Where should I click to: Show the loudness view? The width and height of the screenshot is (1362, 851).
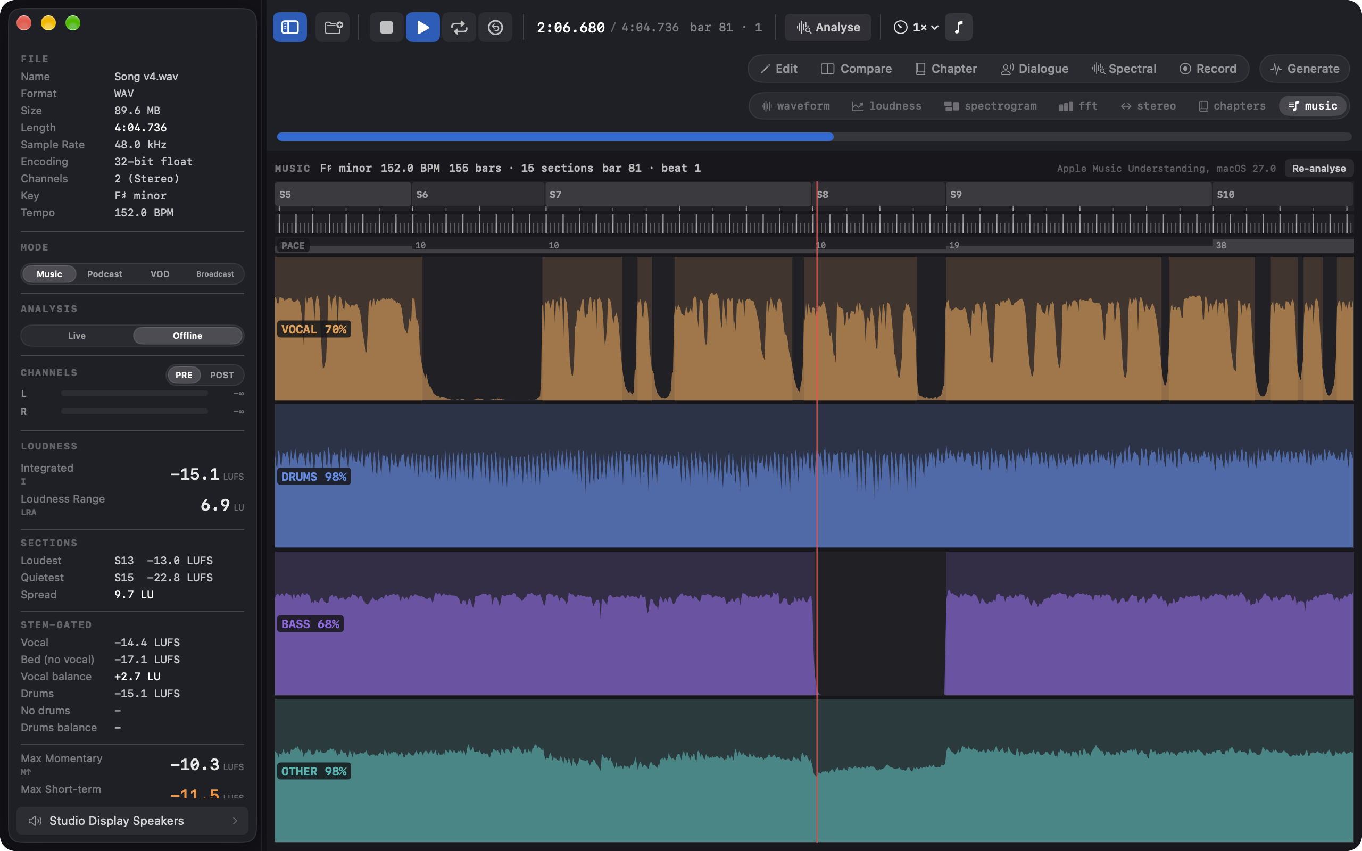(x=886, y=106)
